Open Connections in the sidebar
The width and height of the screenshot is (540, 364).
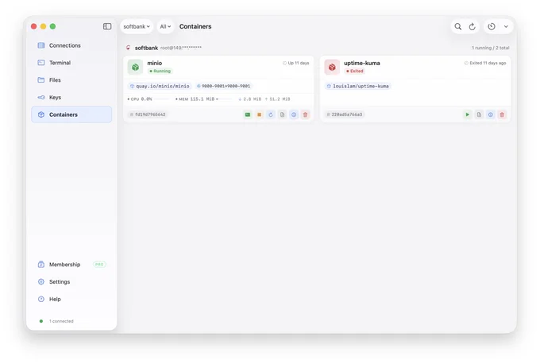tap(71, 45)
